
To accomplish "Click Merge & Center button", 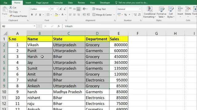I will tap(102, 15).
